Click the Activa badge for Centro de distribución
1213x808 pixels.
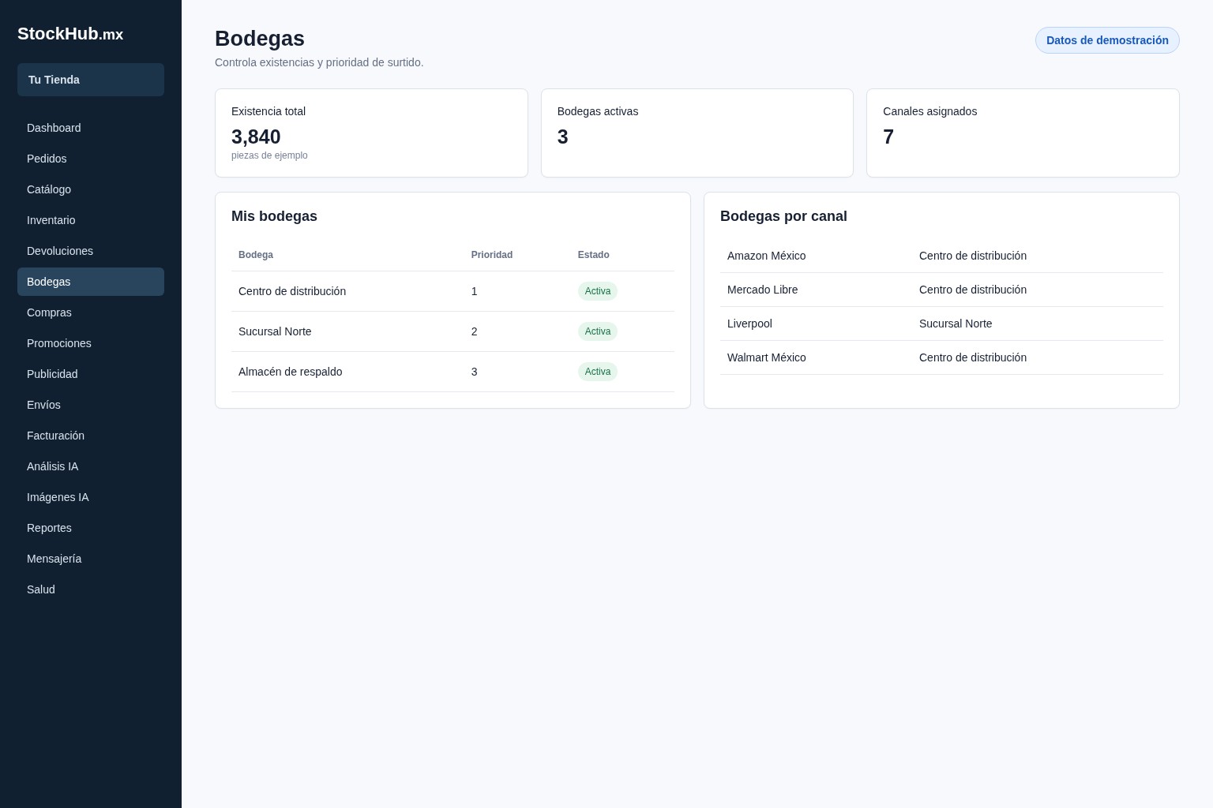[598, 291]
